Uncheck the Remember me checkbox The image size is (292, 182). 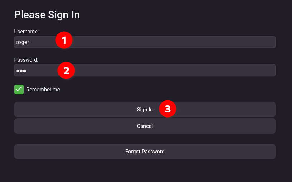pos(19,90)
